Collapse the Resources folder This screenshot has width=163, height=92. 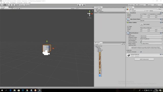click(95, 46)
